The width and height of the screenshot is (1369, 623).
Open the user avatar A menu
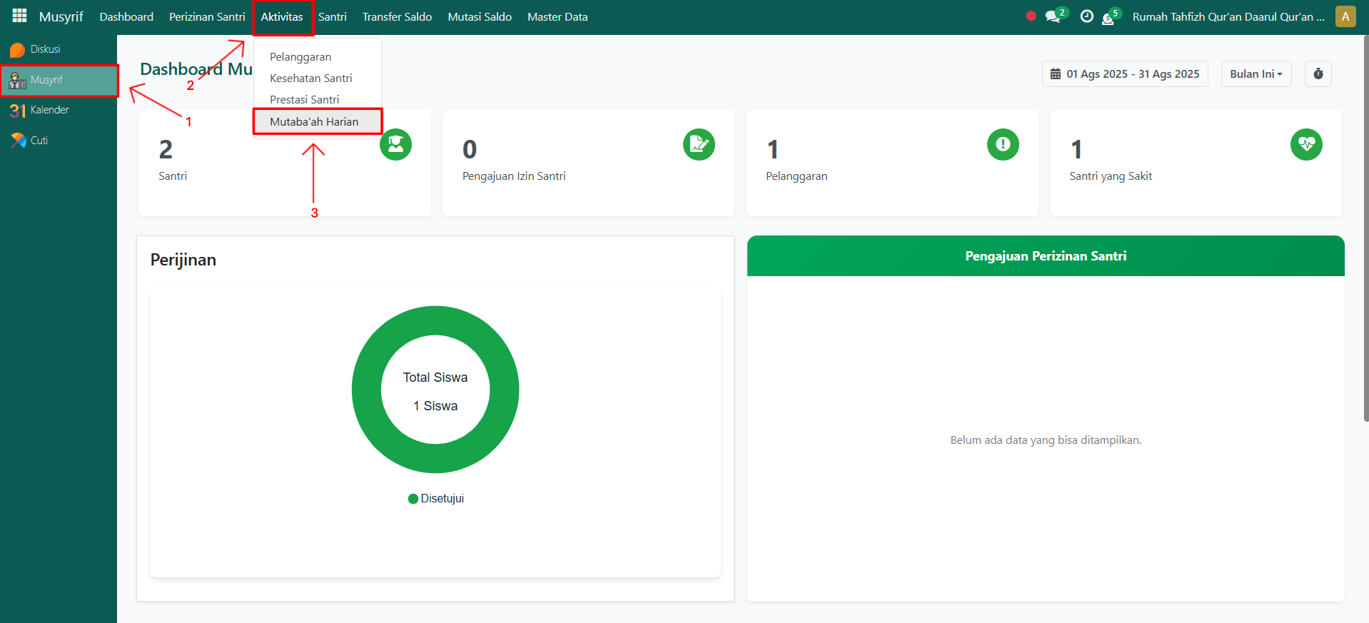tap(1345, 16)
